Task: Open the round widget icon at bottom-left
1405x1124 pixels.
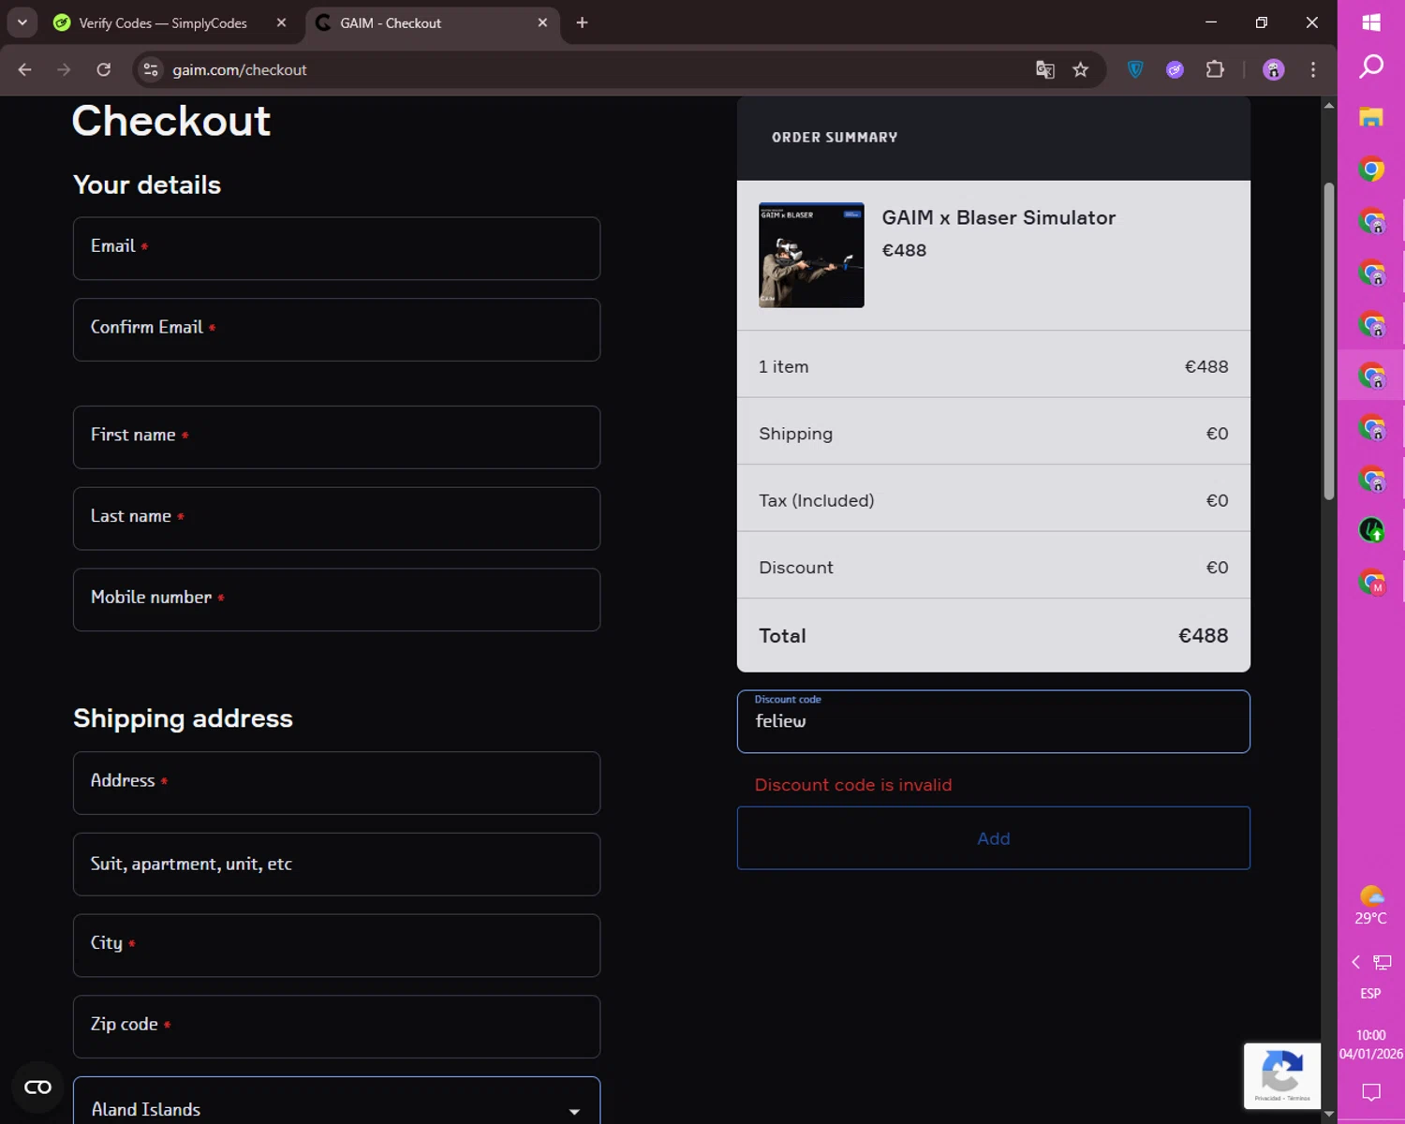Action: (37, 1087)
